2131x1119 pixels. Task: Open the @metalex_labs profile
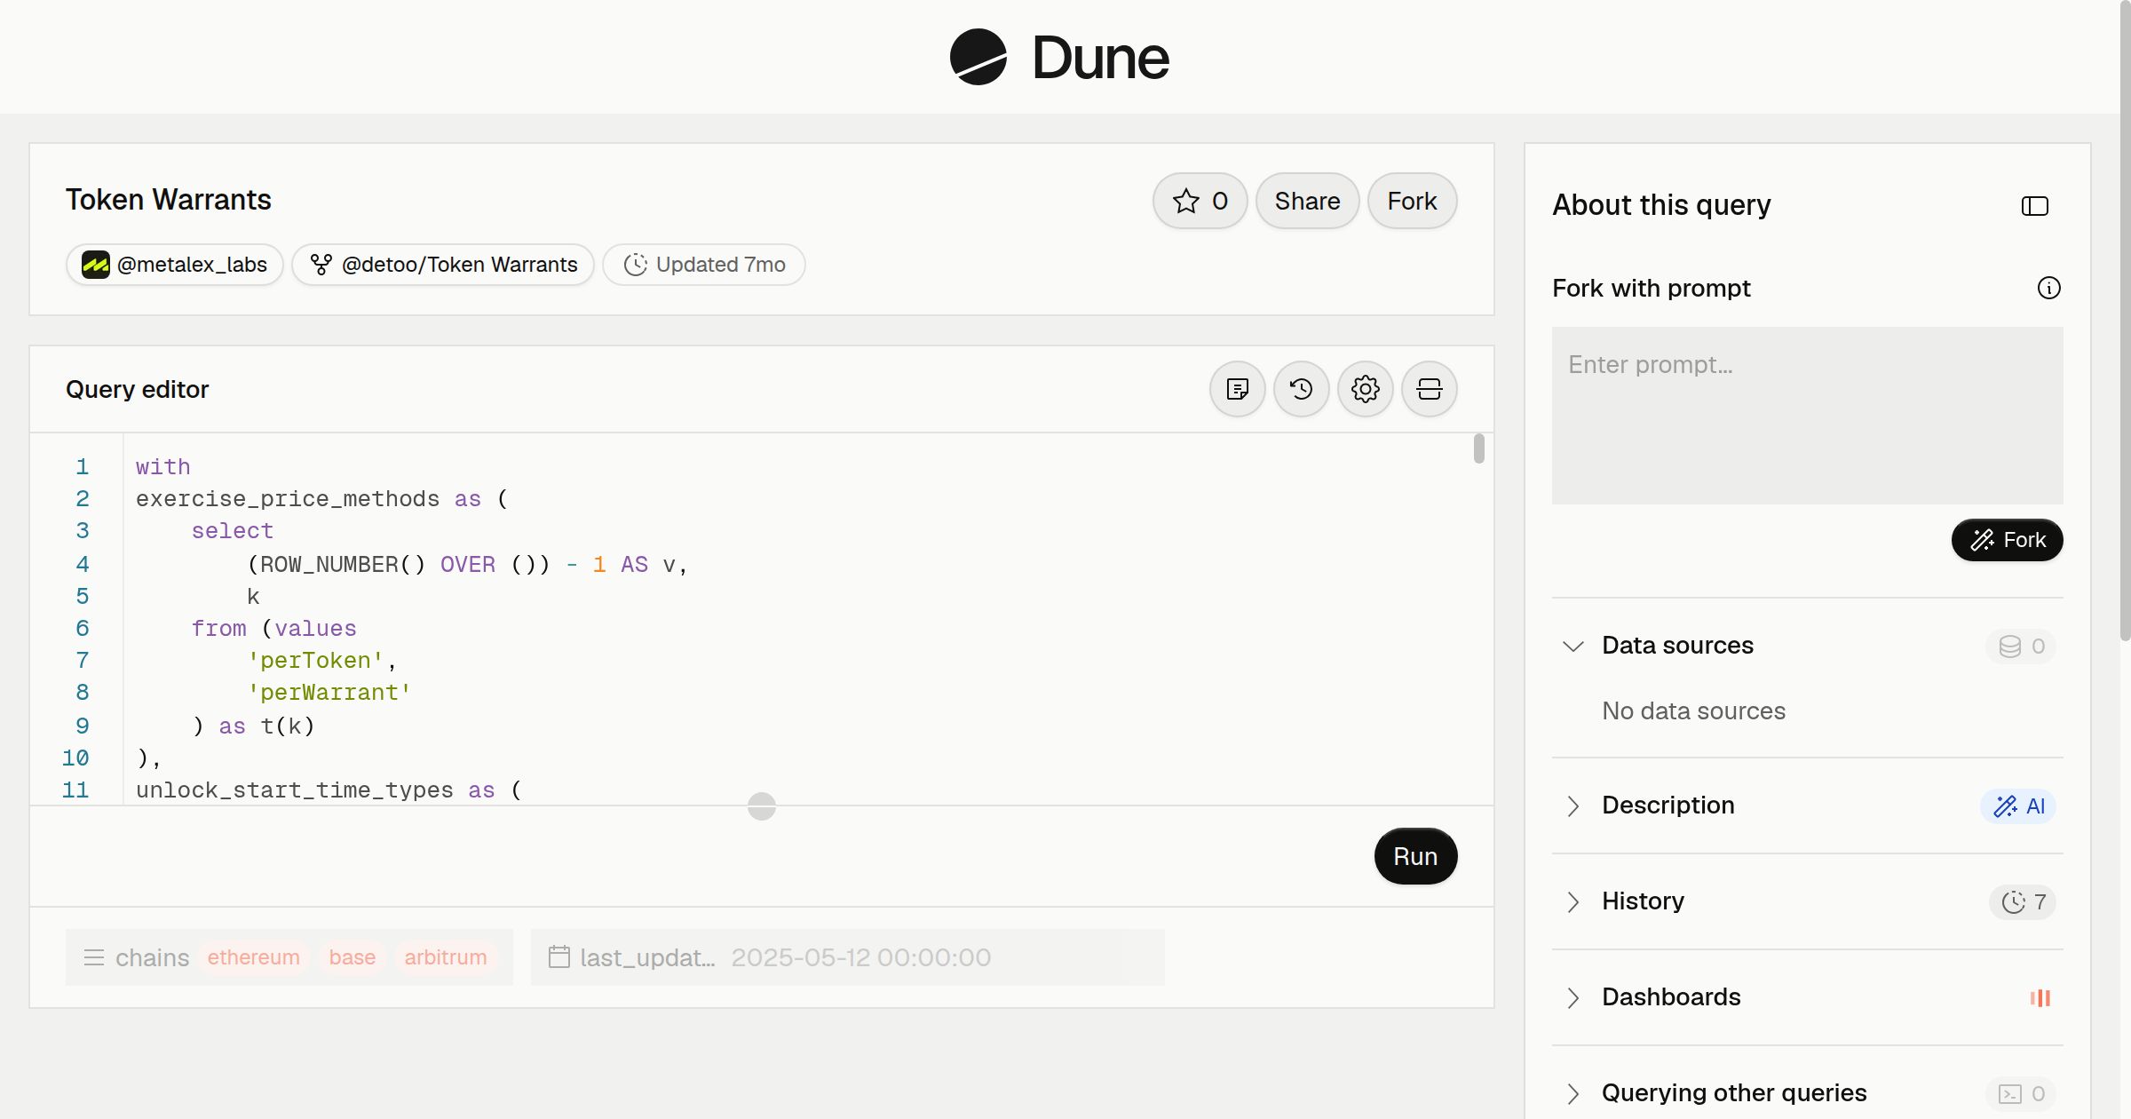[175, 265]
